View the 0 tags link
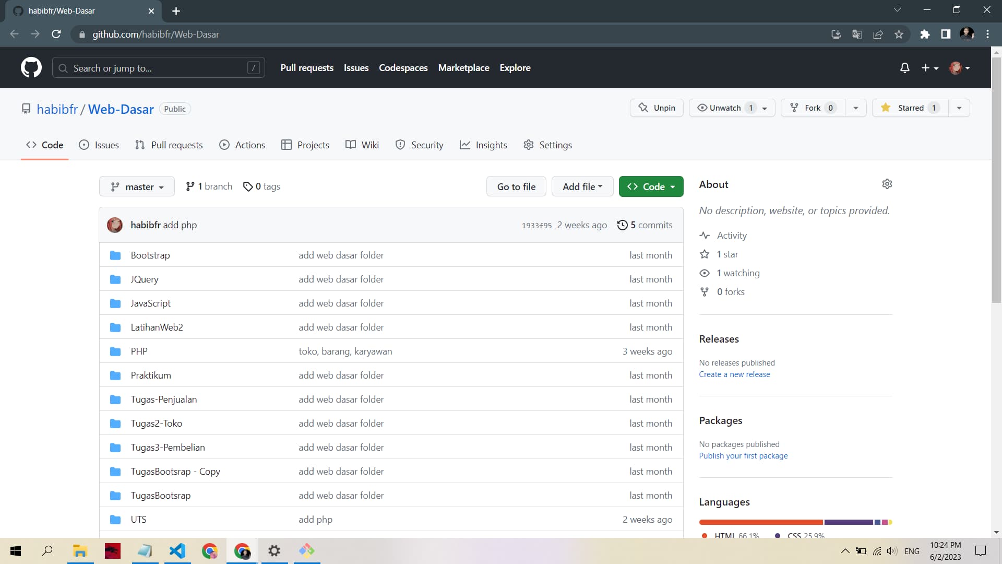This screenshot has width=1002, height=564. pos(261,186)
